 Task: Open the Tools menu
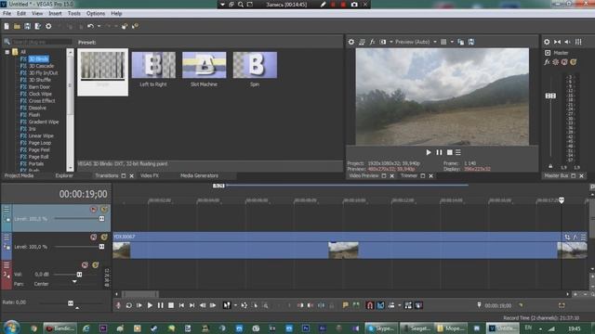(74, 13)
